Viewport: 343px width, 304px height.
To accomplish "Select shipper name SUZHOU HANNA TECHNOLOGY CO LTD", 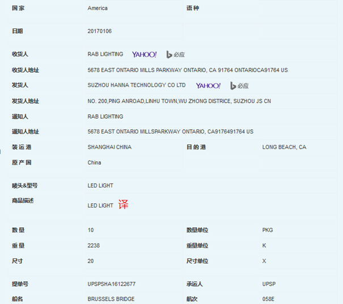I will 137,85.
